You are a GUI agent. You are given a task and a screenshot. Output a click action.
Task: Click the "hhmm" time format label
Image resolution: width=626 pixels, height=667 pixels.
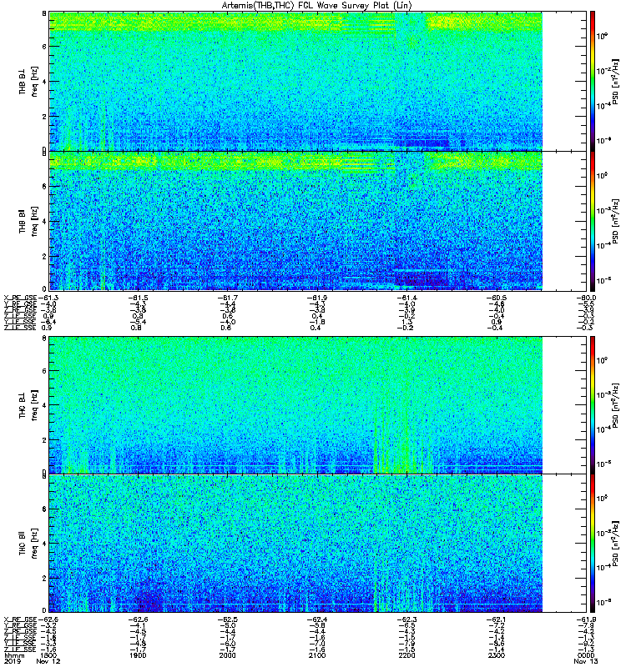(14, 655)
